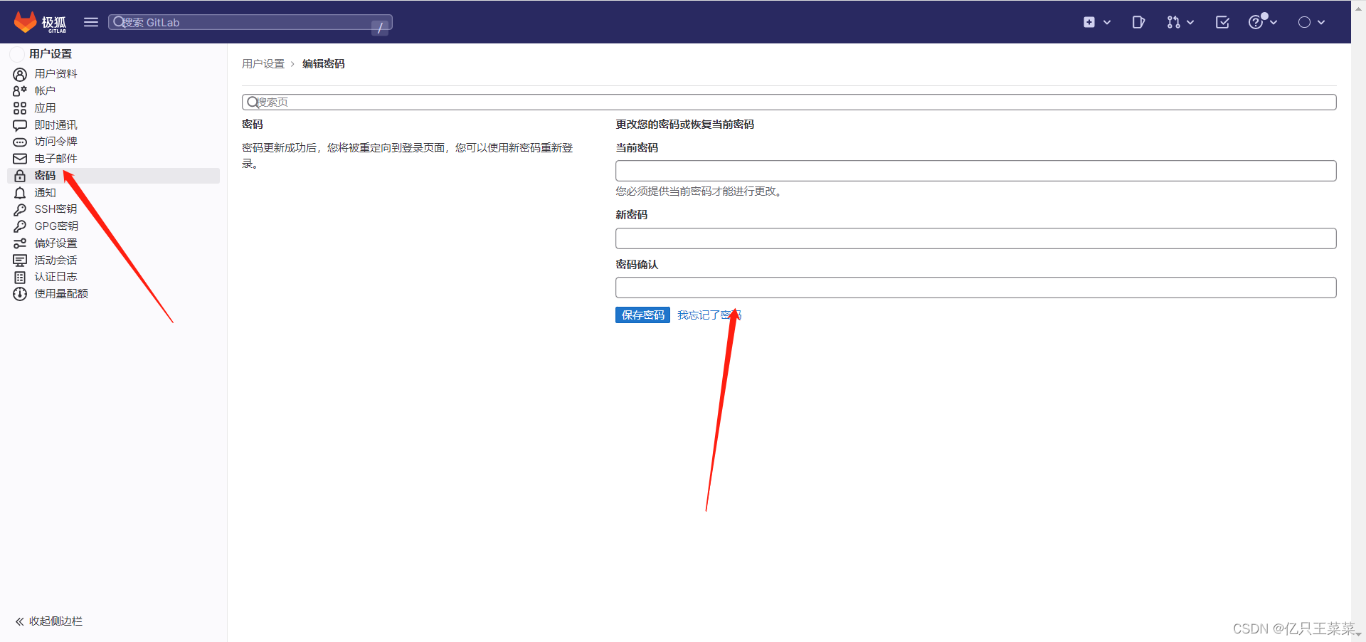Screen dimensions: 1366x642
Task: Click the collapse sidebar double-chevron icon
Action: coord(20,621)
